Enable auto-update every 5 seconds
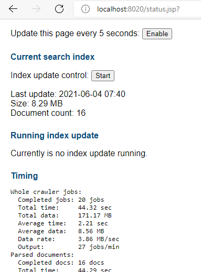Viewport: 201px width, 272px height. click(x=157, y=34)
